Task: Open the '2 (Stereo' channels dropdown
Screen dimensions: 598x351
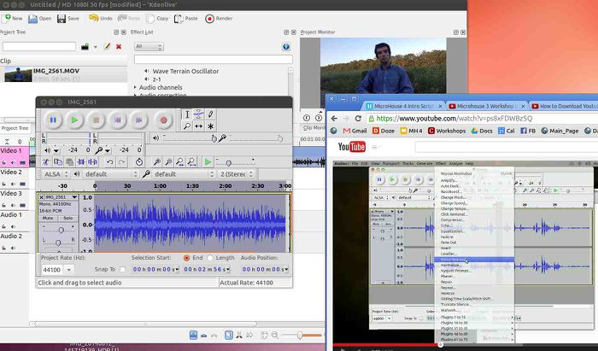Action: point(237,174)
